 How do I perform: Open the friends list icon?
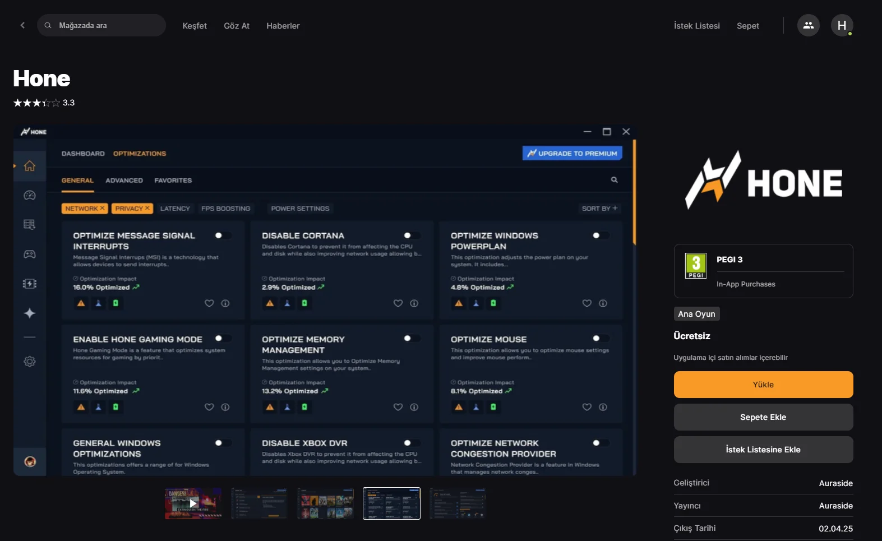click(x=809, y=25)
